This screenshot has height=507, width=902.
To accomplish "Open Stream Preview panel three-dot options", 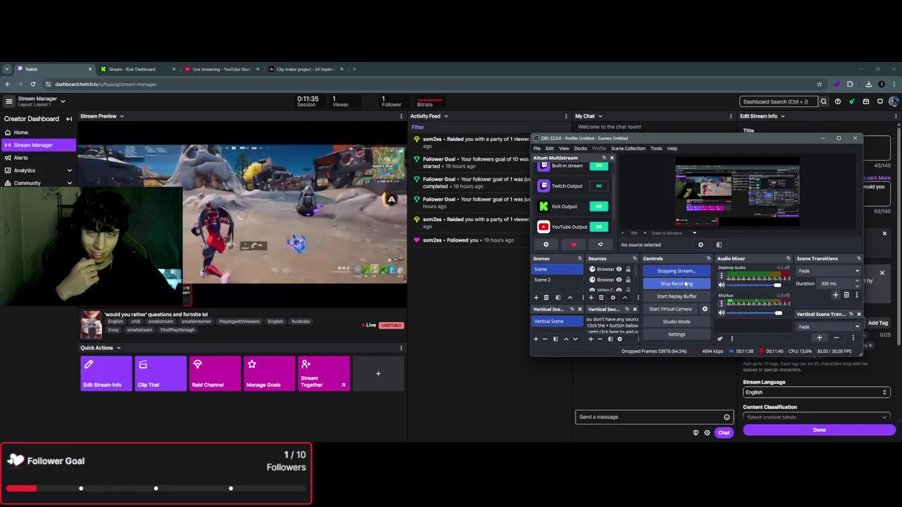I will pyautogui.click(x=402, y=116).
